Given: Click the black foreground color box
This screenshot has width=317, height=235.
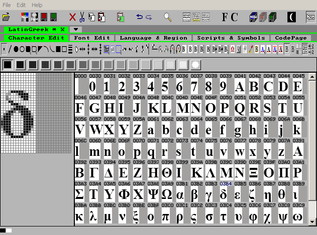Looking at the screenshot, I should 3,230.
